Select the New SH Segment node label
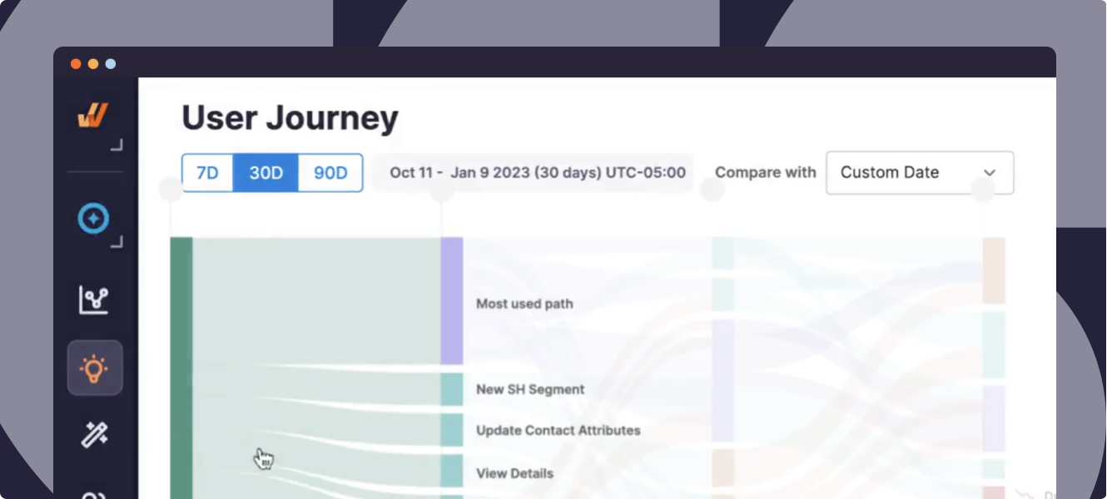Viewport: 1107px width, 499px height. [x=530, y=389]
